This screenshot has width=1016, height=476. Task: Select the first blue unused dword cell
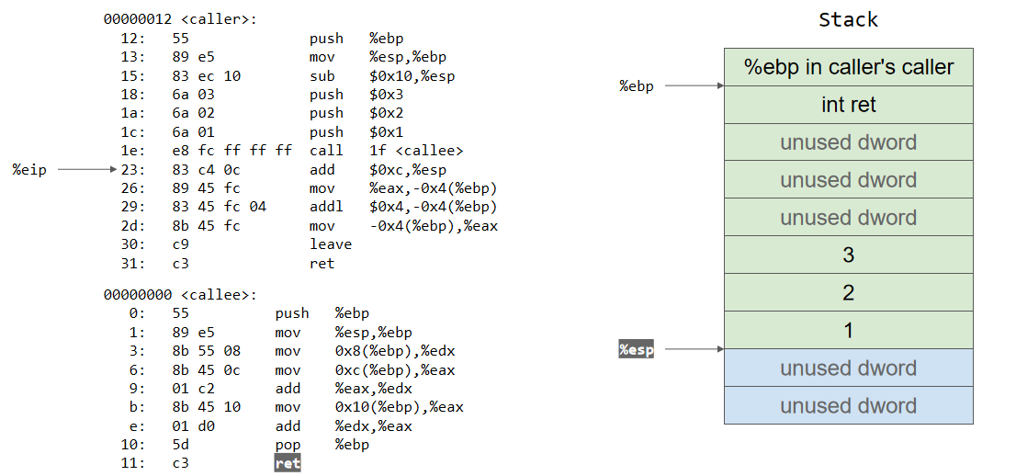[x=848, y=368]
